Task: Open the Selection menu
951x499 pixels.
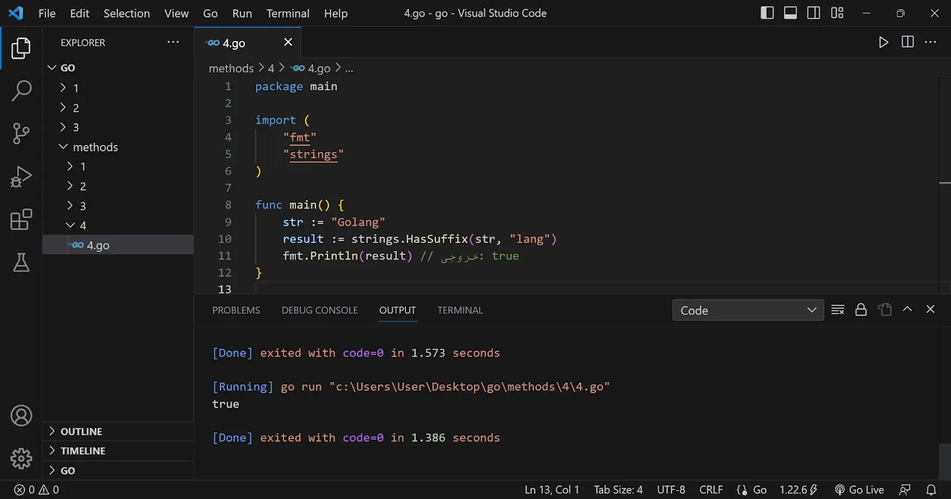Action: [127, 13]
